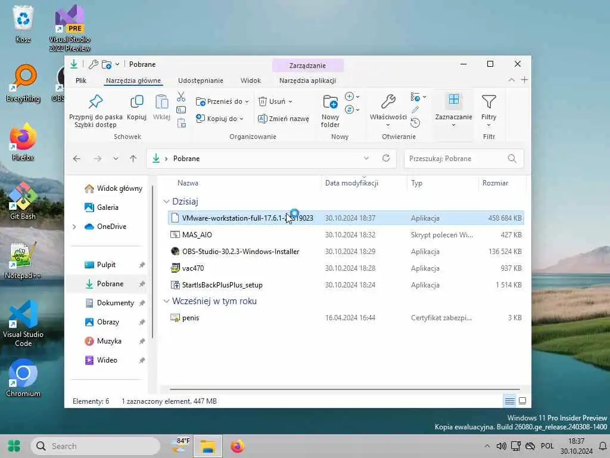Open Firefox desktop shortcut
Image resolution: width=610 pixels, height=458 pixels.
(23, 142)
